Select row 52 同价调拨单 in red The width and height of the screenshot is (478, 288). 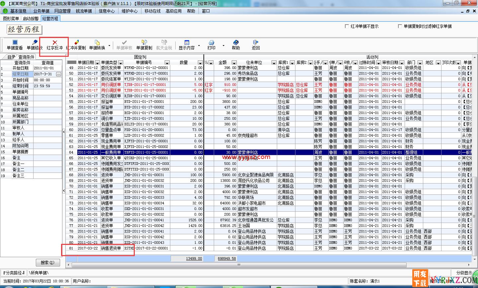click(268, 85)
